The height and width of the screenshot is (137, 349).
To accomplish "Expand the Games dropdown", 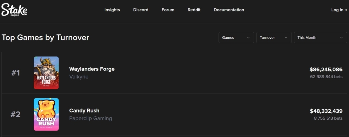I will click(236, 38).
